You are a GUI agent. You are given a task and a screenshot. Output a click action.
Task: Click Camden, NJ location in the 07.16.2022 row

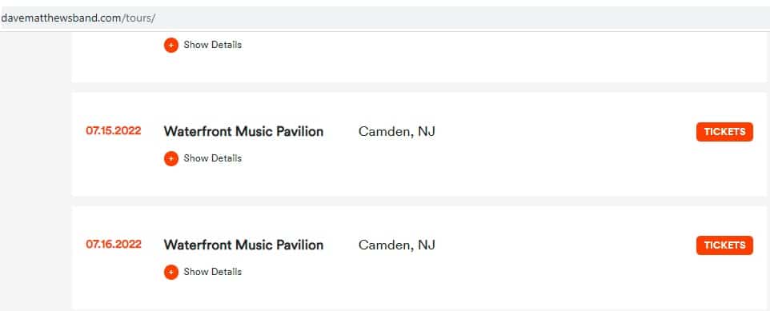pyautogui.click(x=397, y=245)
